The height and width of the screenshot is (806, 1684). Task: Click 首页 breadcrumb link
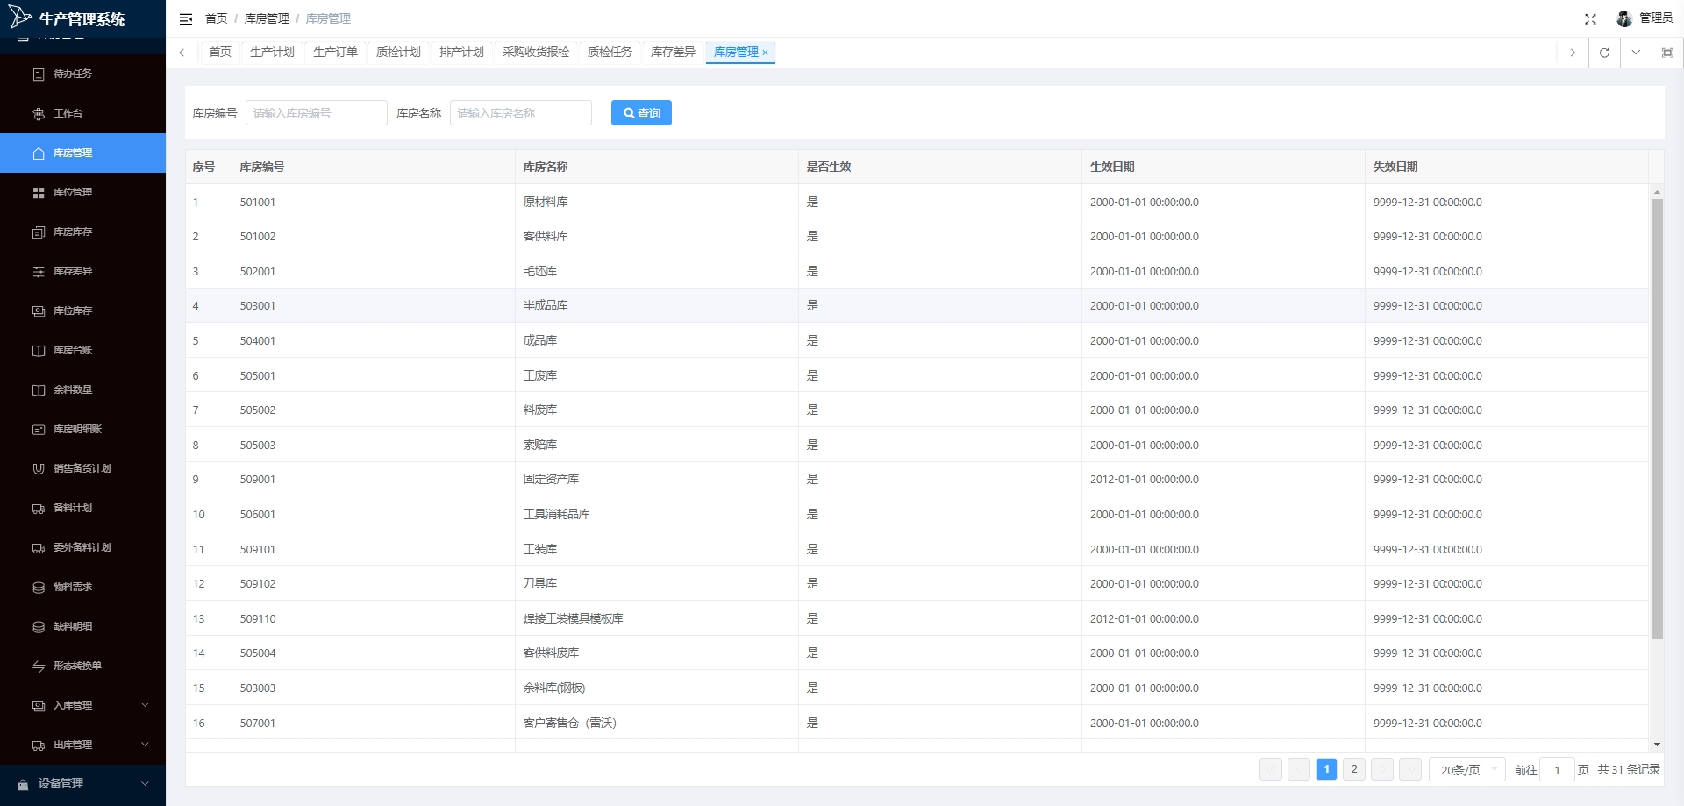tap(216, 18)
